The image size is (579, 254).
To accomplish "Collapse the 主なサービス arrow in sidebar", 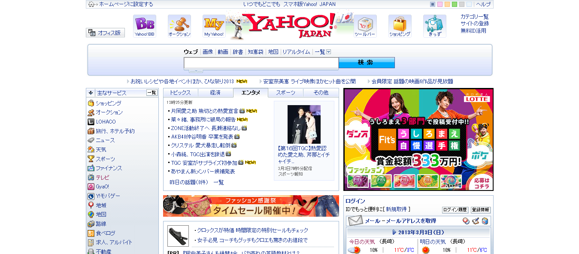I will 91,93.
